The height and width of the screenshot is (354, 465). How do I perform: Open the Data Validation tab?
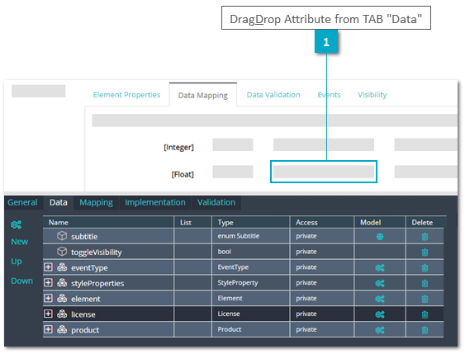click(x=273, y=95)
